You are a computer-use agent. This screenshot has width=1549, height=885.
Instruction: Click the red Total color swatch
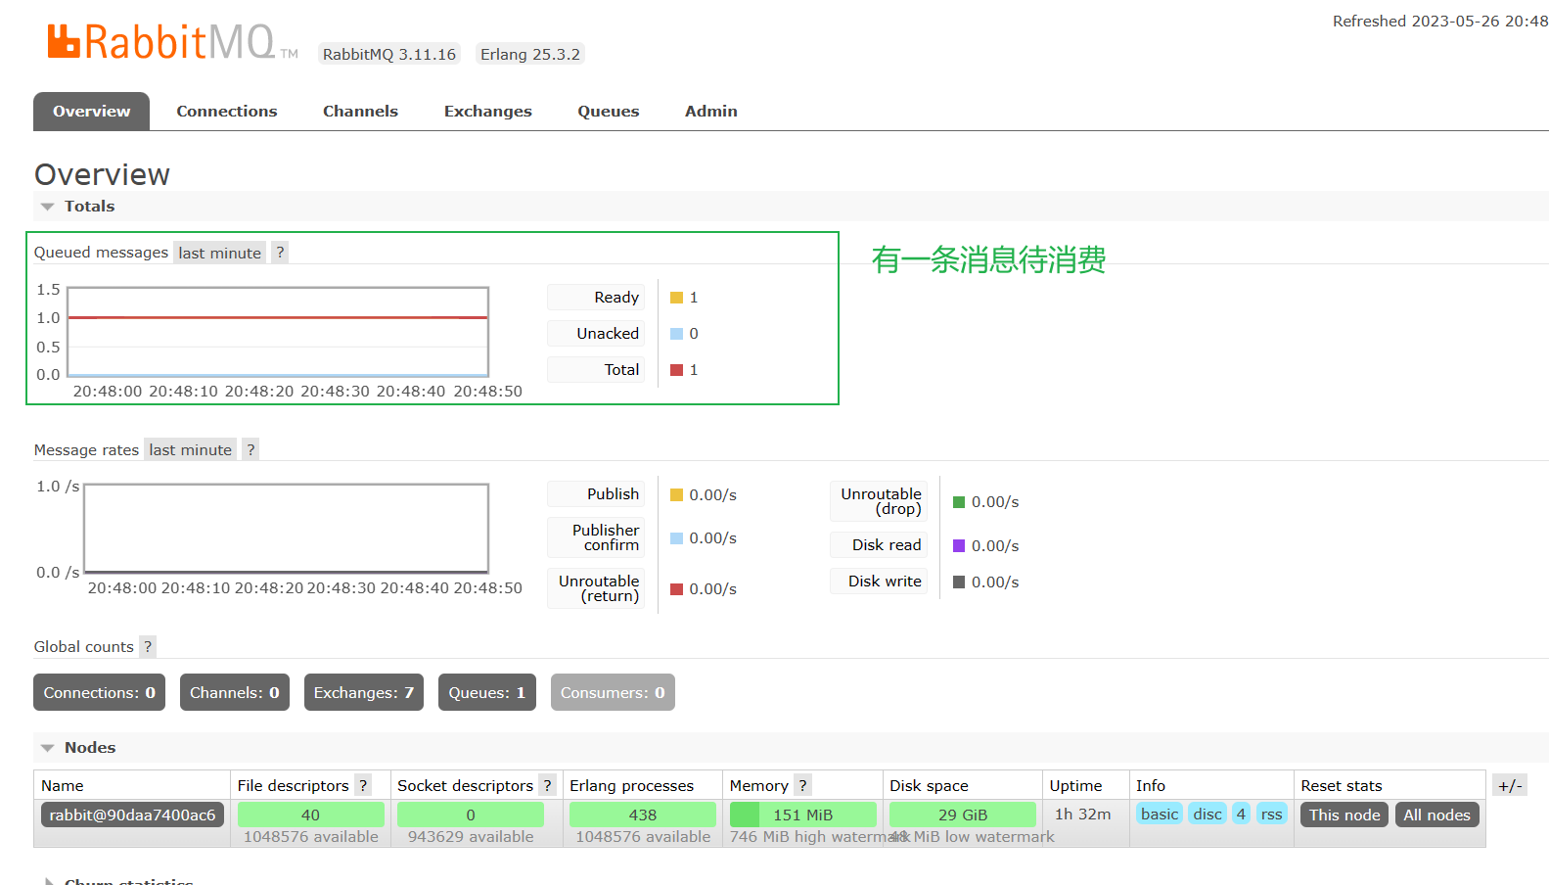click(x=676, y=370)
